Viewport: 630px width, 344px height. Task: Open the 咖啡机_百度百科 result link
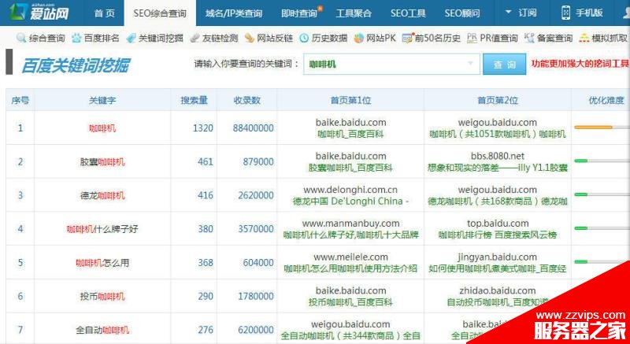tap(350, 134)
